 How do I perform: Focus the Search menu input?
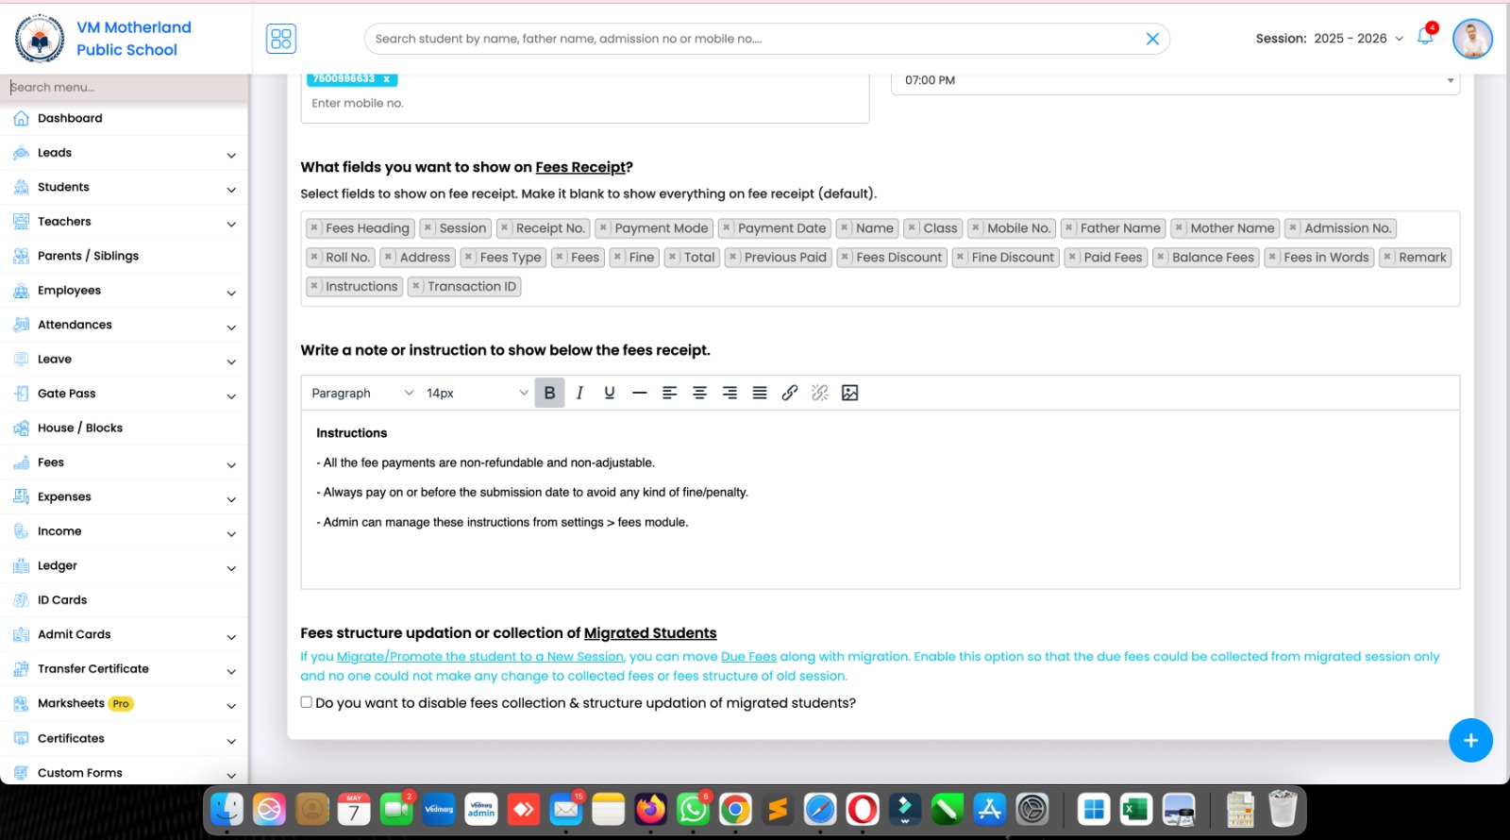(125, 88)
